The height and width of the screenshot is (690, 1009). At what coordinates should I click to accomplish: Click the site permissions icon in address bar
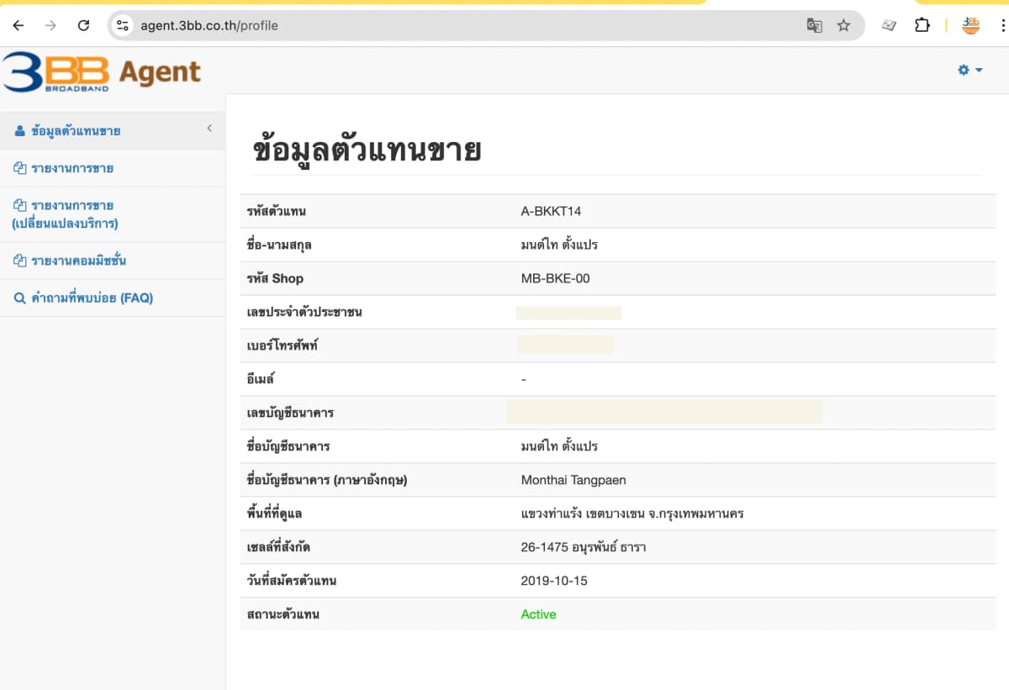[x=122, y=25]
